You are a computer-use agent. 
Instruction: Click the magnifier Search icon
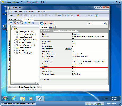pyautogui.click(x=104, y=23)
